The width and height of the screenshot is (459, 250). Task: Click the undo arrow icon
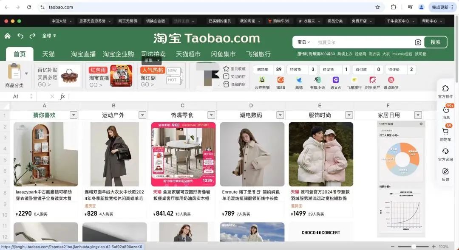[20, 36]
